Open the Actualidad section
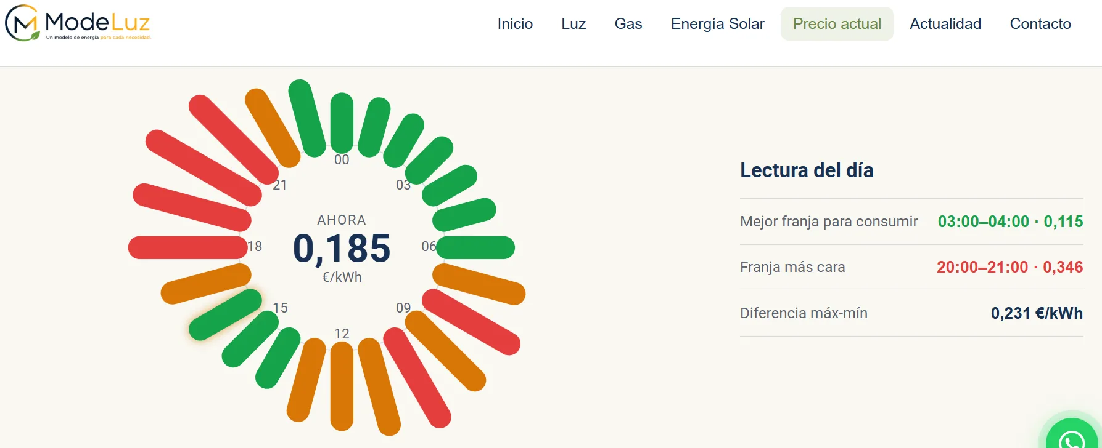1102x448 pixels. coord(945,24)
